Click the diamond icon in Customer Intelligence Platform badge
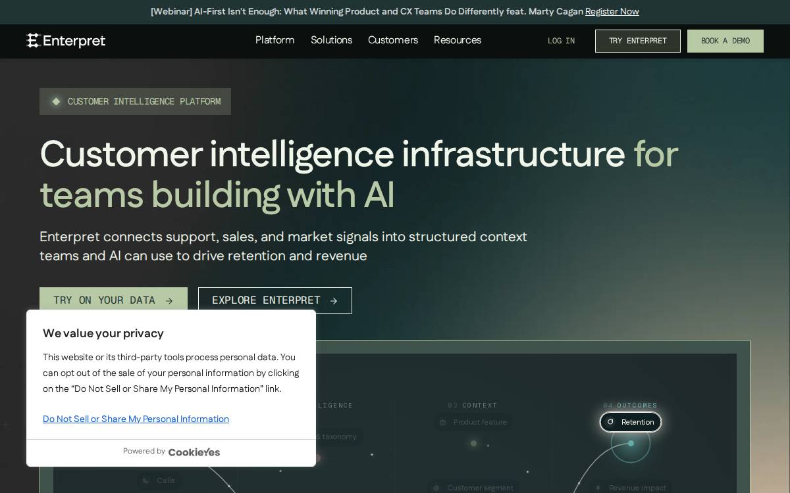Viewport: 790px width, 493px height. pos(56,101)
